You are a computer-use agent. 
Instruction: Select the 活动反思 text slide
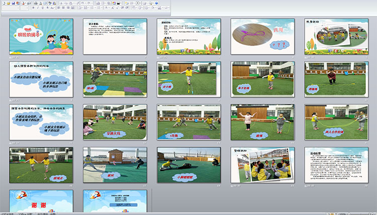coord(336,165)
